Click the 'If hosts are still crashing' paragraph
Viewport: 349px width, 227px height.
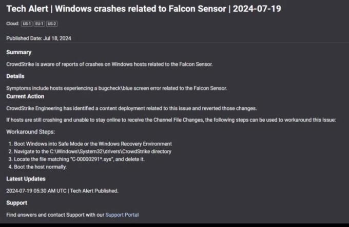click(171, 120)
